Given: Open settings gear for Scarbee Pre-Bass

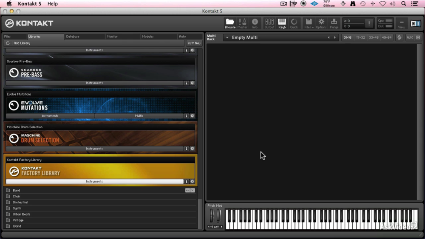Looking at the screenshot, I should point(192,83).
